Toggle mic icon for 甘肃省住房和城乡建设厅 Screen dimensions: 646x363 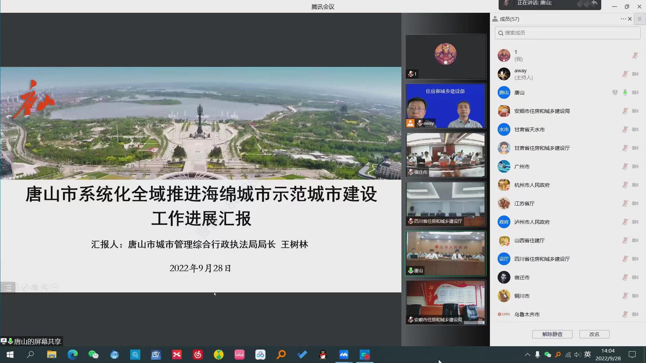tap(625, 148)
